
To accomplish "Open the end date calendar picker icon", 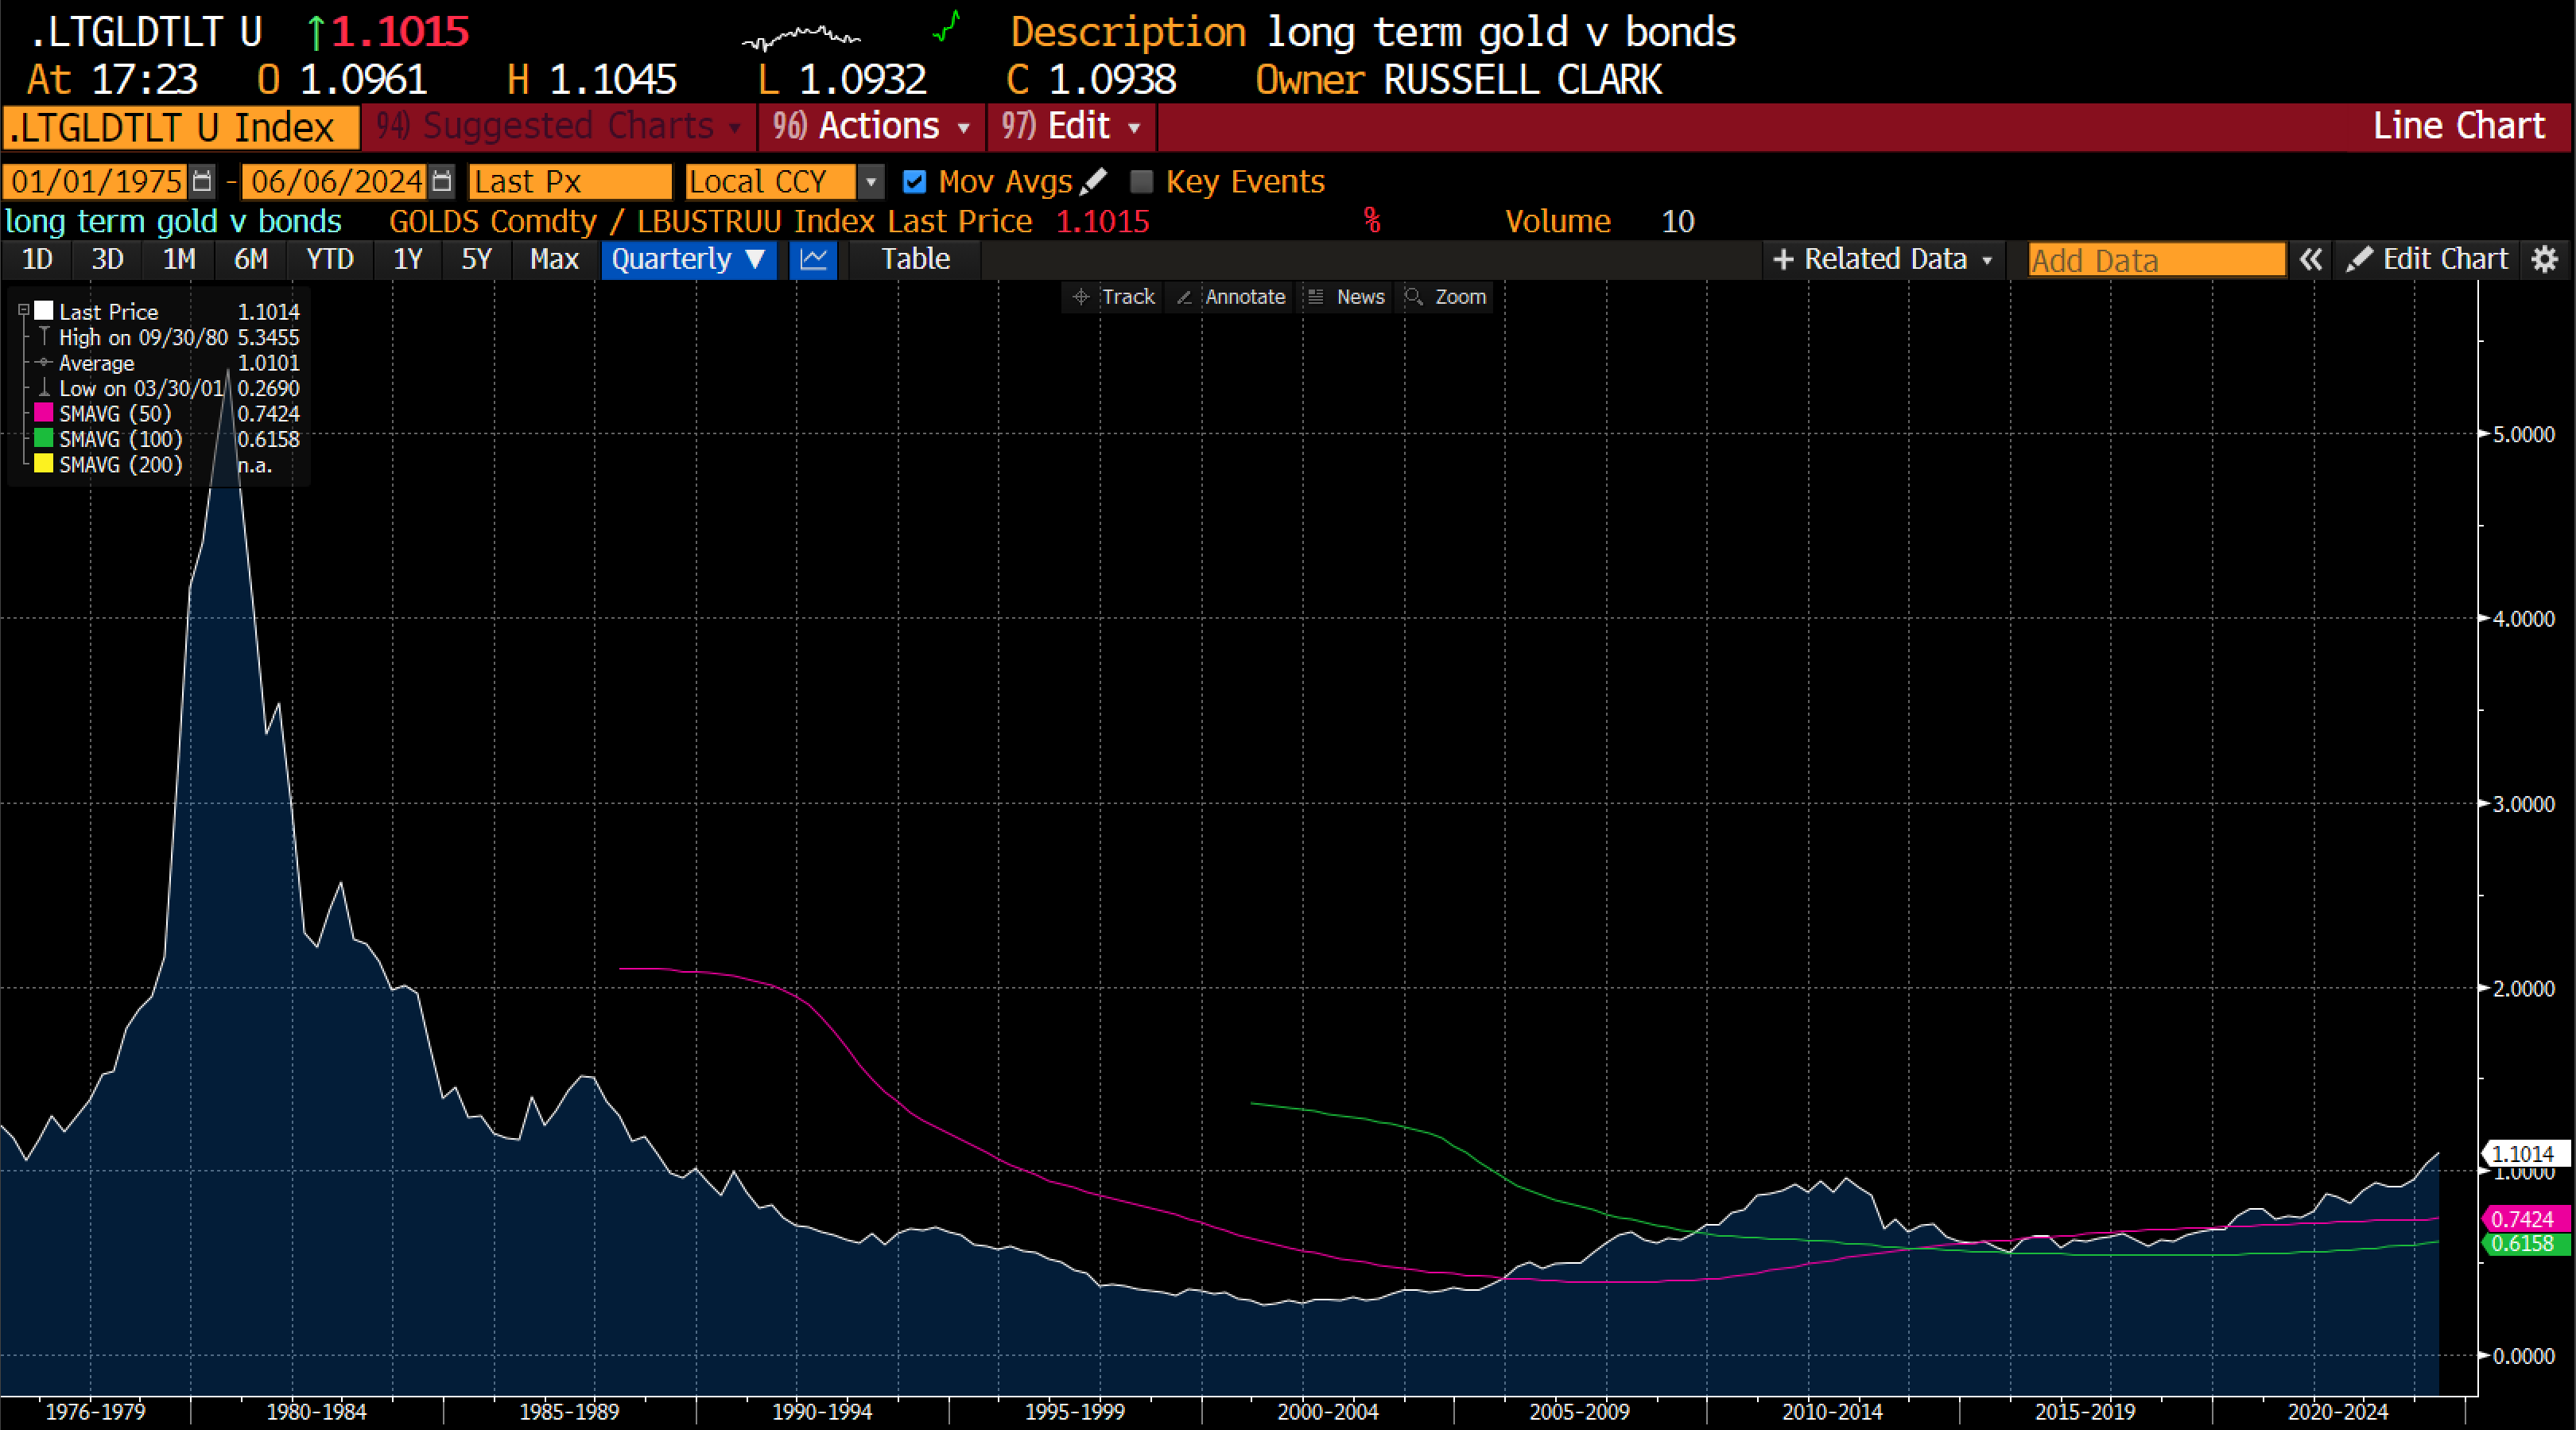I will pos(442,182).
